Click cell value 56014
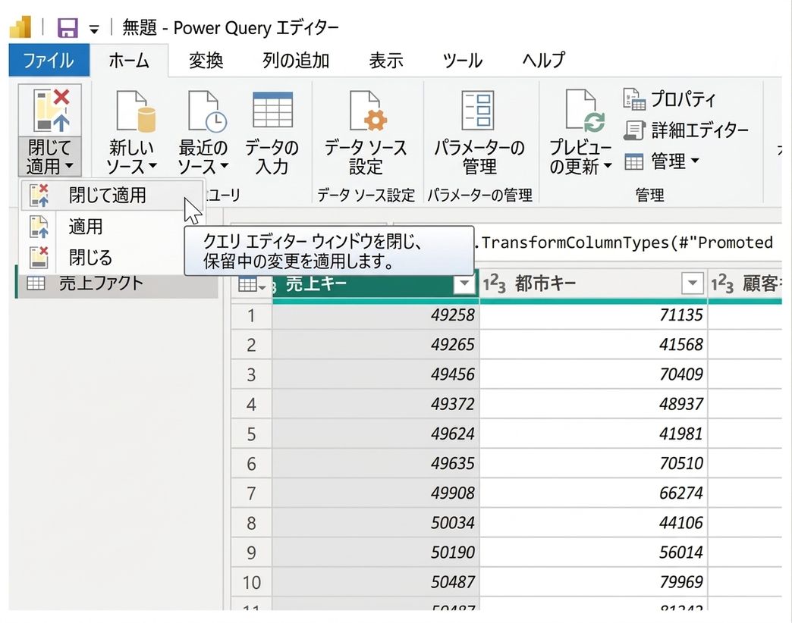Viewport: 792px width, 623px height. pos(681,553)
